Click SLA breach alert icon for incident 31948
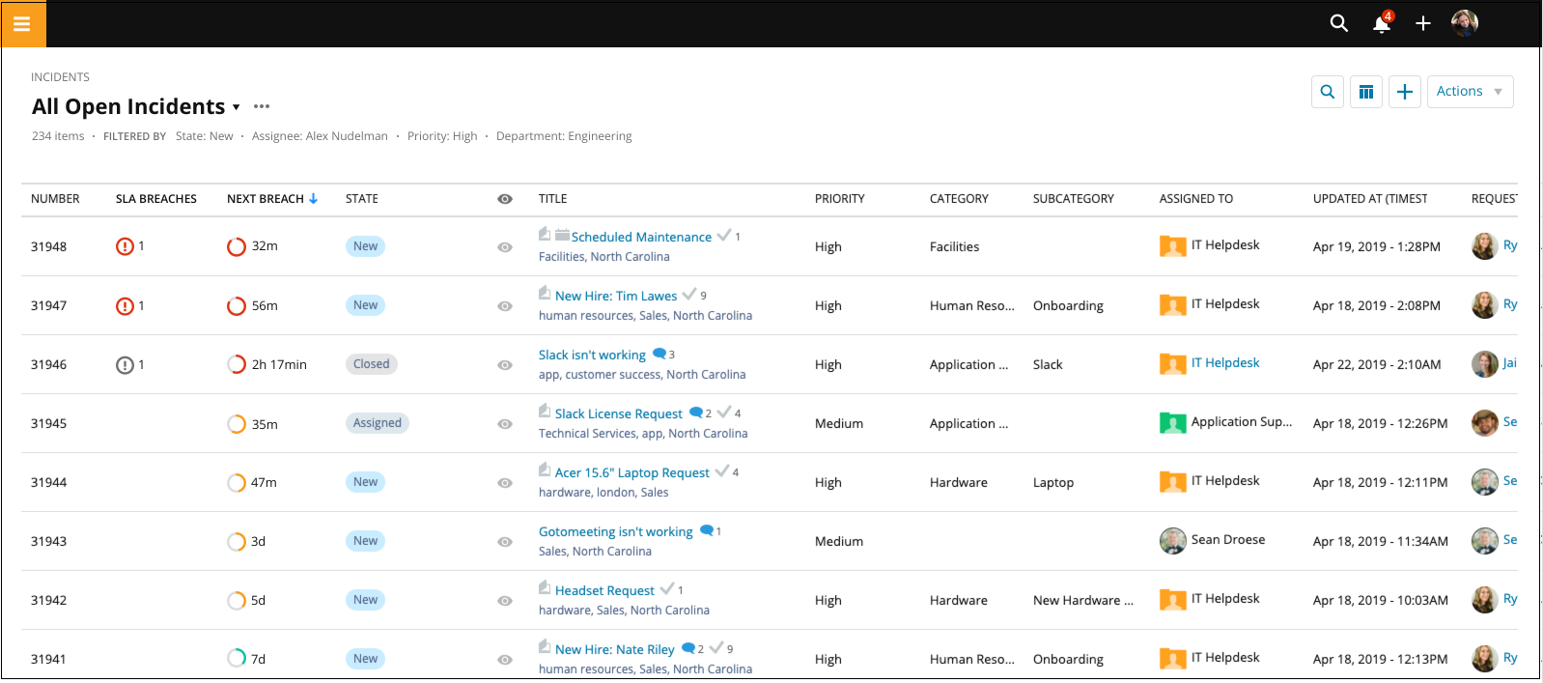 [125, 246]
